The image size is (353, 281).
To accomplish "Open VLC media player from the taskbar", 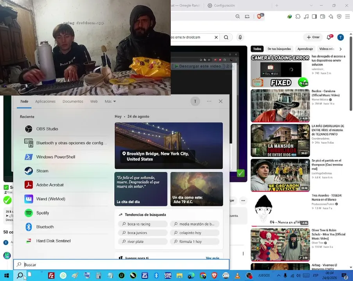I will coord(238,276).
